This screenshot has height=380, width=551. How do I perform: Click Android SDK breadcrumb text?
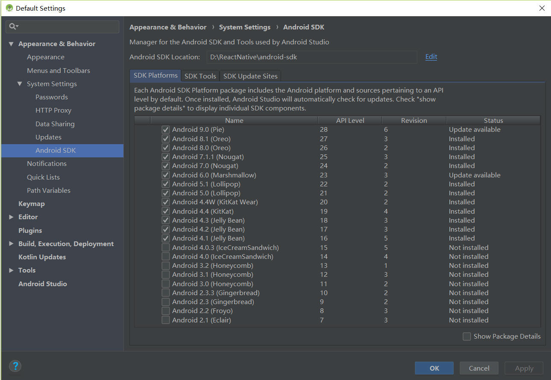tap(304, 27)
